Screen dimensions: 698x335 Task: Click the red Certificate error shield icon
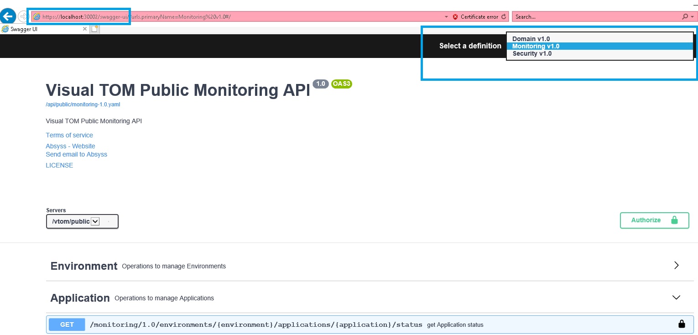[455, 17]
